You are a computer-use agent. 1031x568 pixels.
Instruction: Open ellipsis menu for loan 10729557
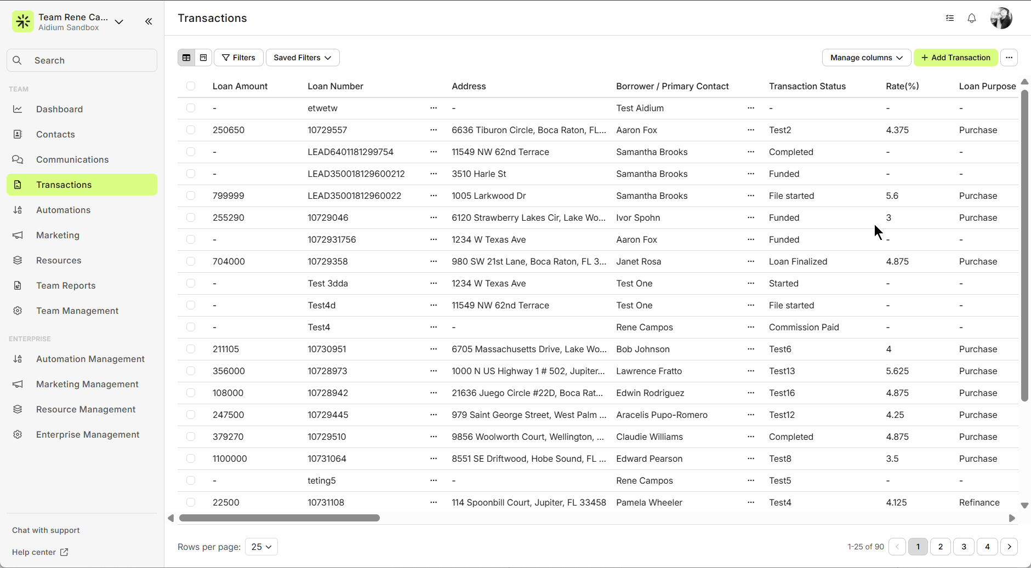click(x=434, y=130)
